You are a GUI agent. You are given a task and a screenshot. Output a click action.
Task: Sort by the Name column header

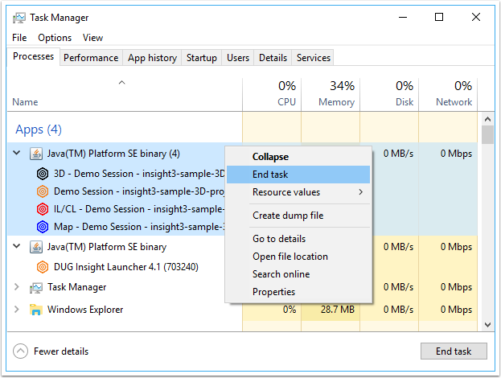[125, 94]
